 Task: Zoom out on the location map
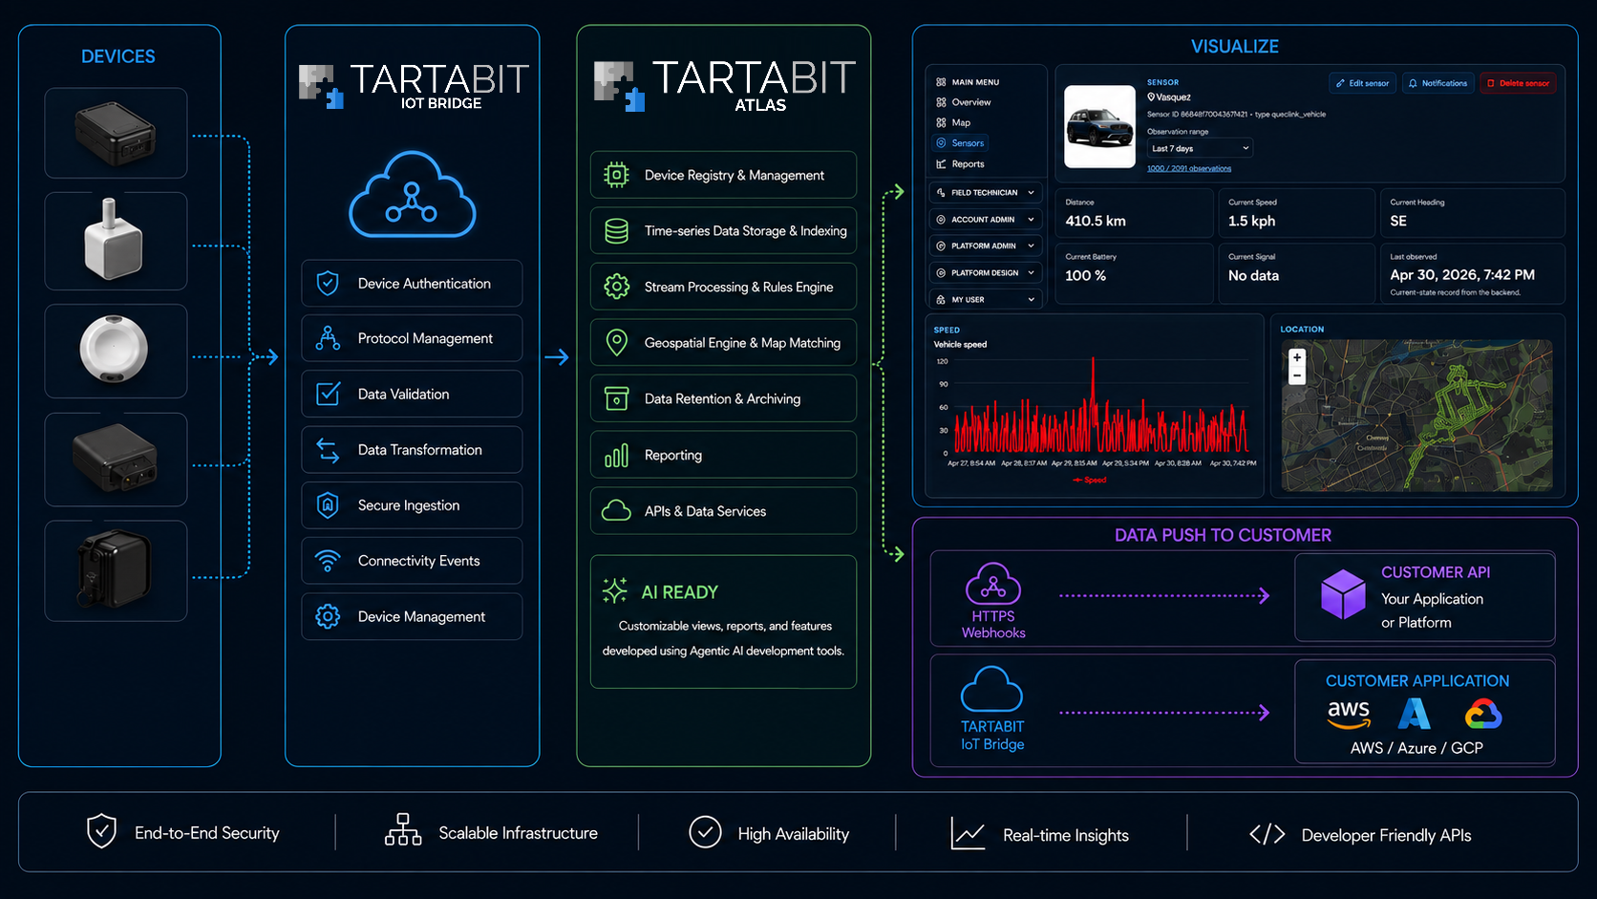pyautogui.click(x=1297, y=376)
